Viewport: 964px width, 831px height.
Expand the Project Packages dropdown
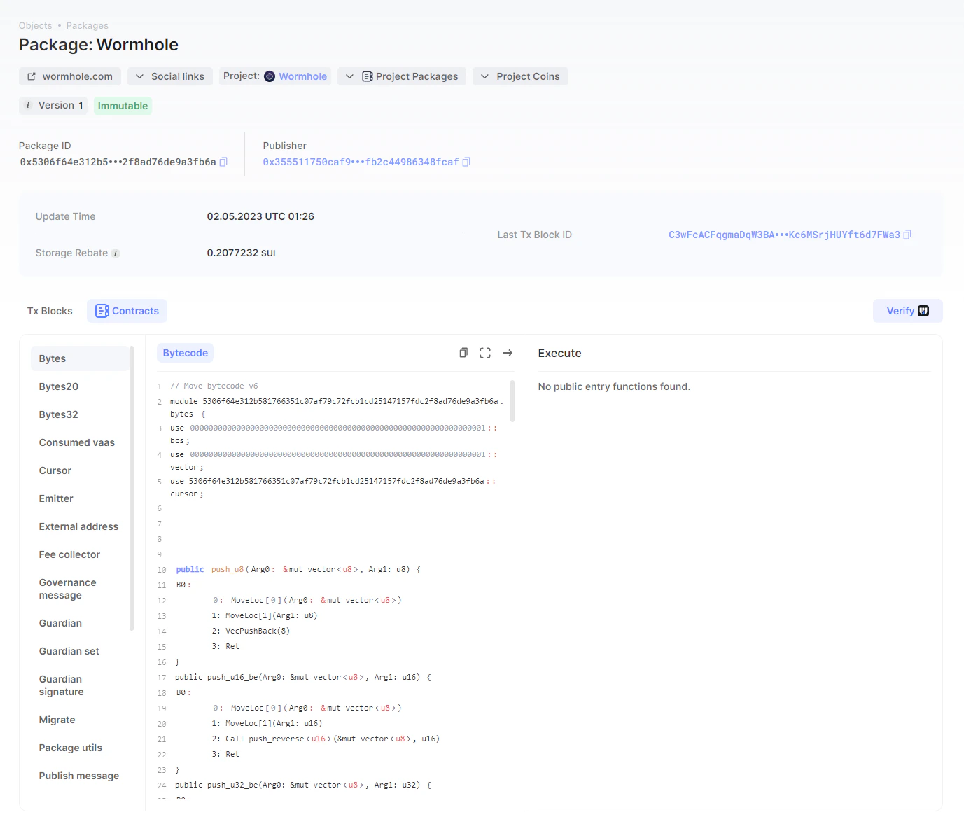402,76
